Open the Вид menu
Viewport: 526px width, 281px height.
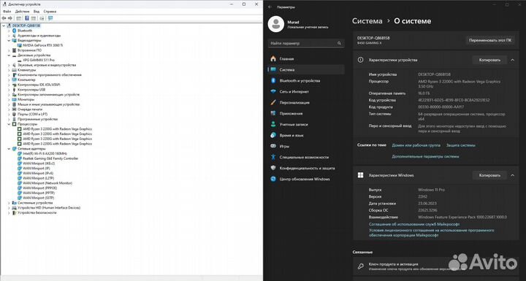coord(37,12)
